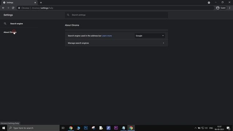233x131 pixels.
Task: Open Task View on the taskbar
Action: (x=63, y=128)
